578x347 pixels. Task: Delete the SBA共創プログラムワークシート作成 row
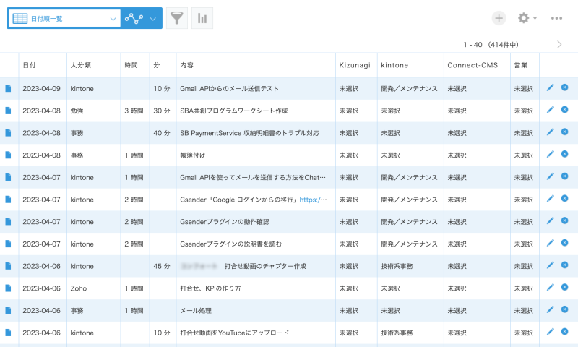pos(564,109)
